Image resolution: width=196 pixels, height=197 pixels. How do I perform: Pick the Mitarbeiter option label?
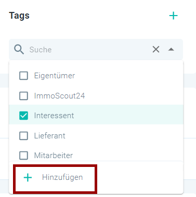click(54, 156)
